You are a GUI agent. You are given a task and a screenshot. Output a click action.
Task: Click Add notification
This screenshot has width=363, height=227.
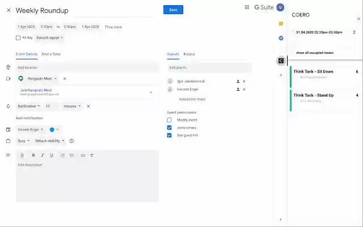(29, 118)
